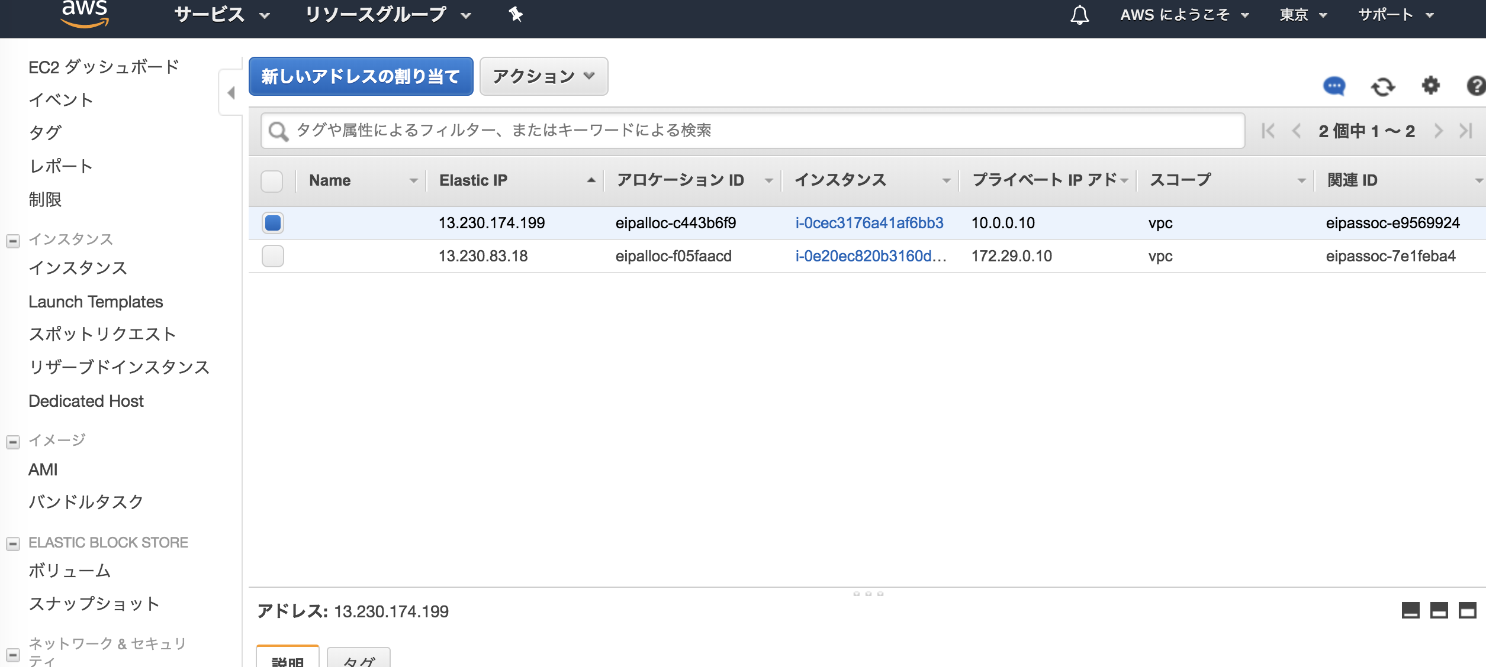This screenshot has width=1486, height=667.
Task: Click the 新しいアドレスの割り当て button
Action: point(360,76)
